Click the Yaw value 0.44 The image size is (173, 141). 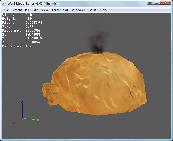pos(30,27)
